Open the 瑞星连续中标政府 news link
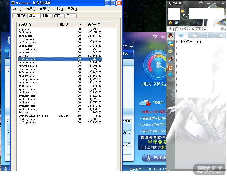The height and width of the screenshot is (177, 227). [x=154, y=118]
